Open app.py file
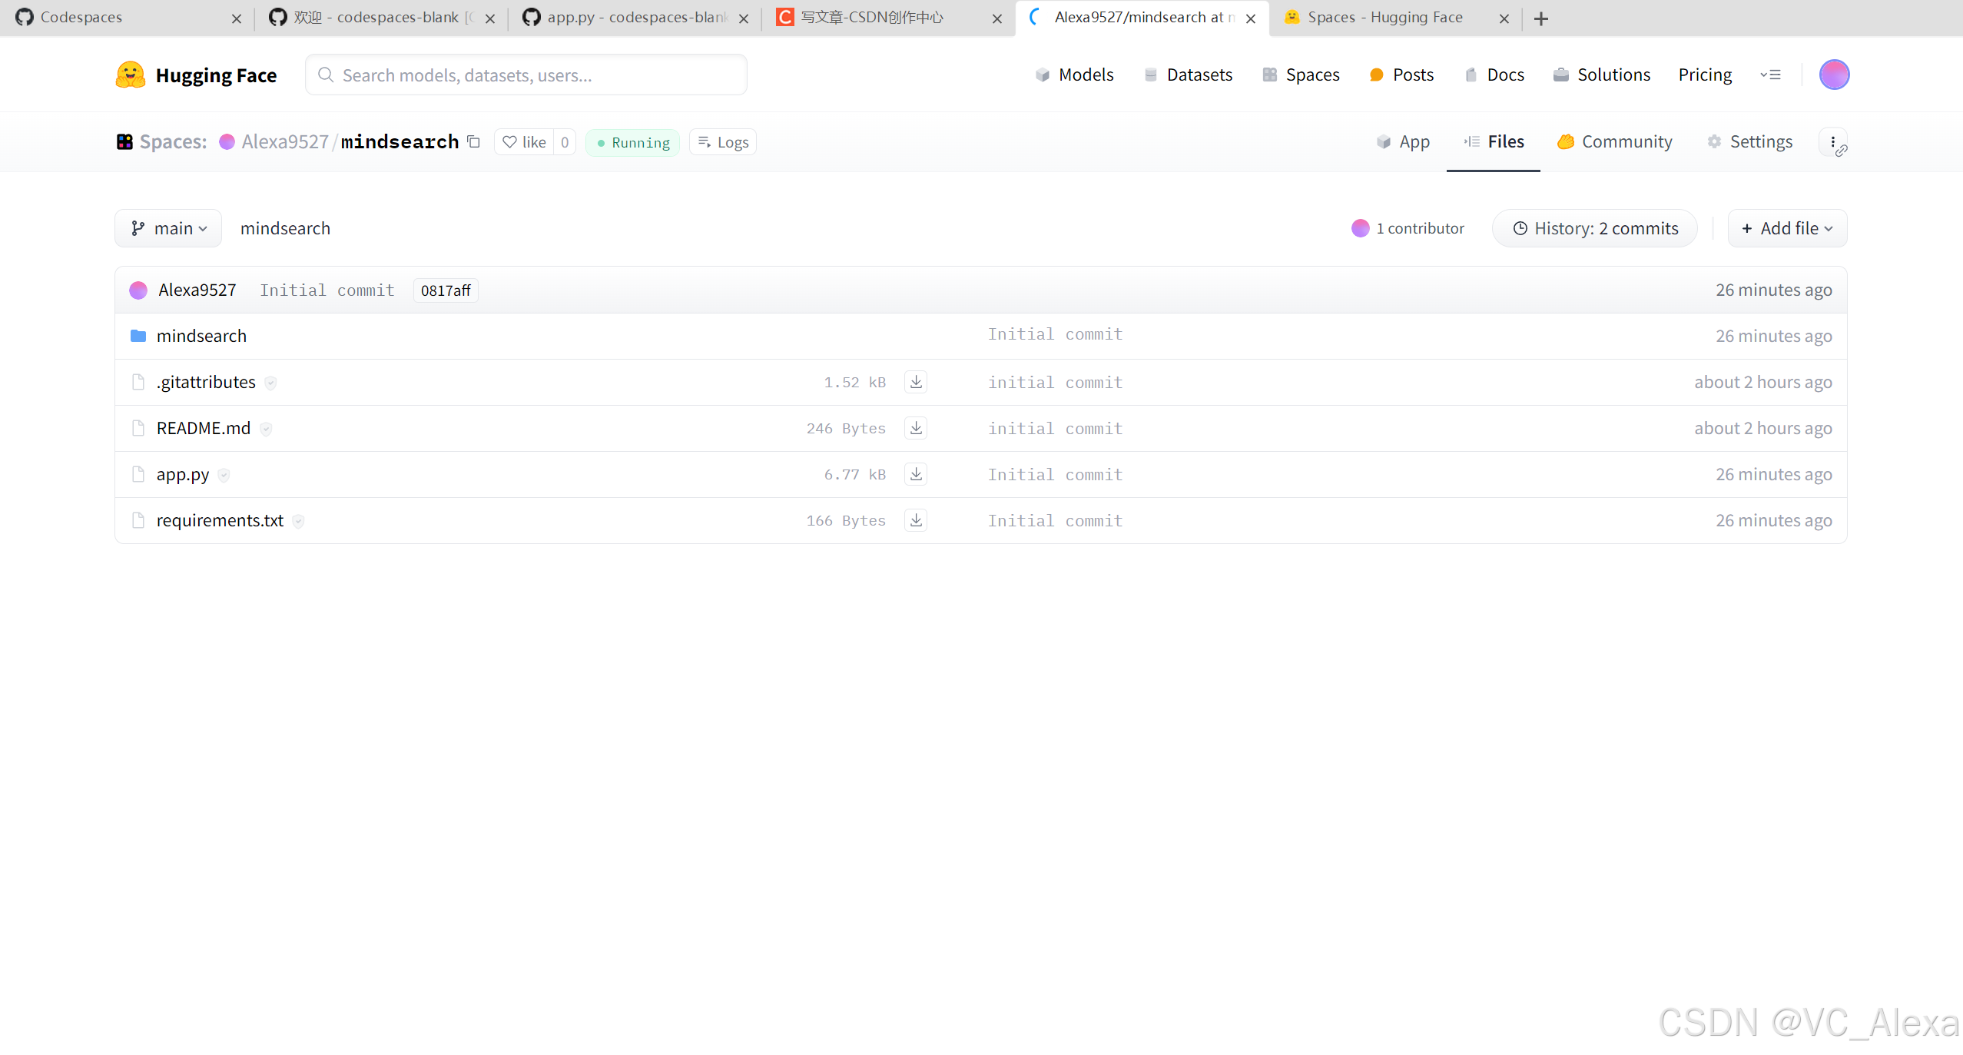 pyautogui.click(x=183, y=474)
